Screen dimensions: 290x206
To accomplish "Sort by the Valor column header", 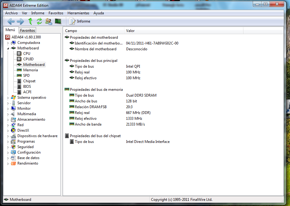I will (184, 31).
